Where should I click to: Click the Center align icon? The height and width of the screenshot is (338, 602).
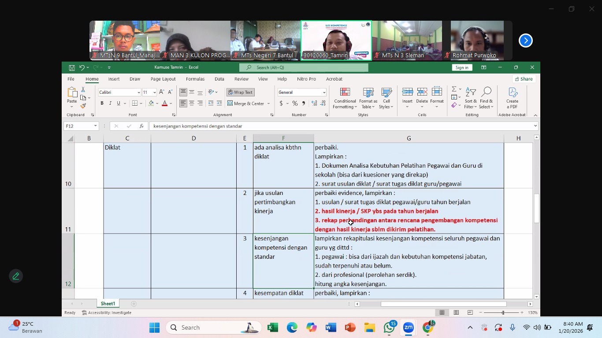(192, 103)
